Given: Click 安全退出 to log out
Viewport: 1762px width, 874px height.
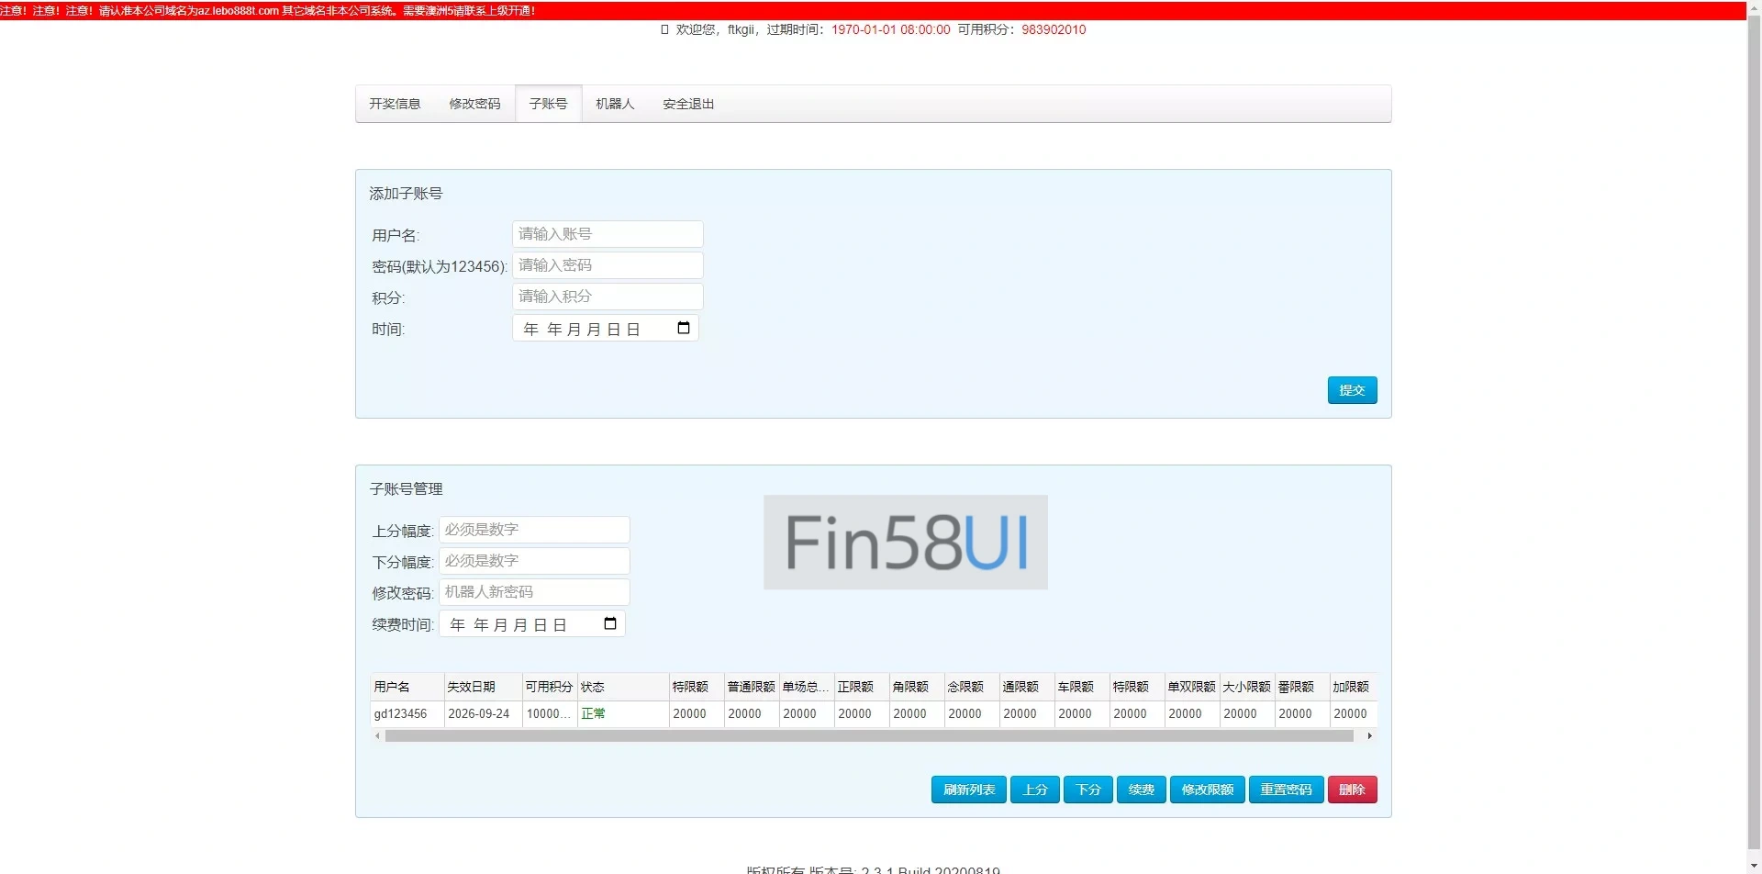Looking at the screenshot, I should point(688,104).
